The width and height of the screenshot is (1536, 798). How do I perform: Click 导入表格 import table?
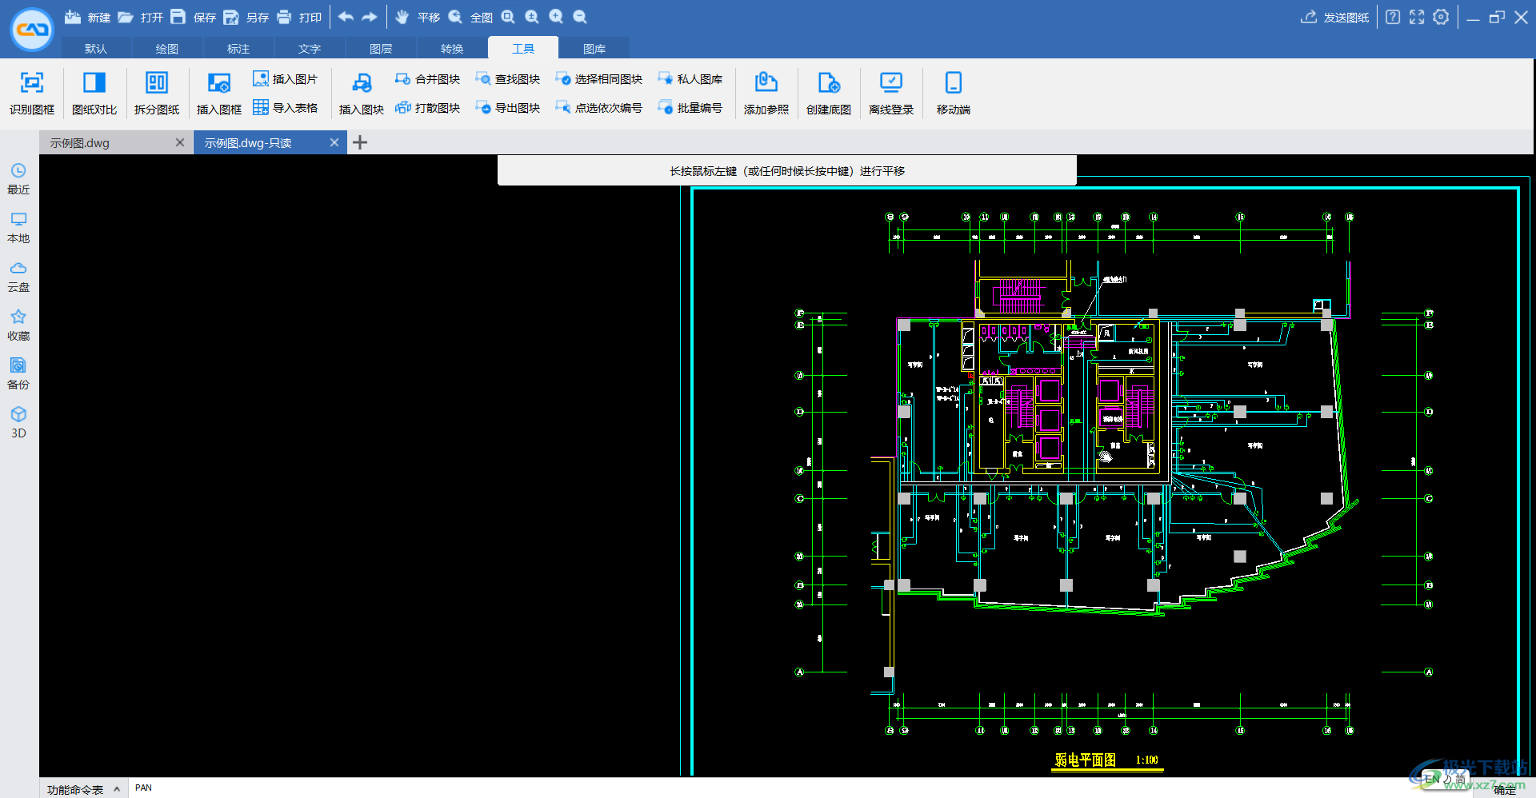[x=286, y=107]
